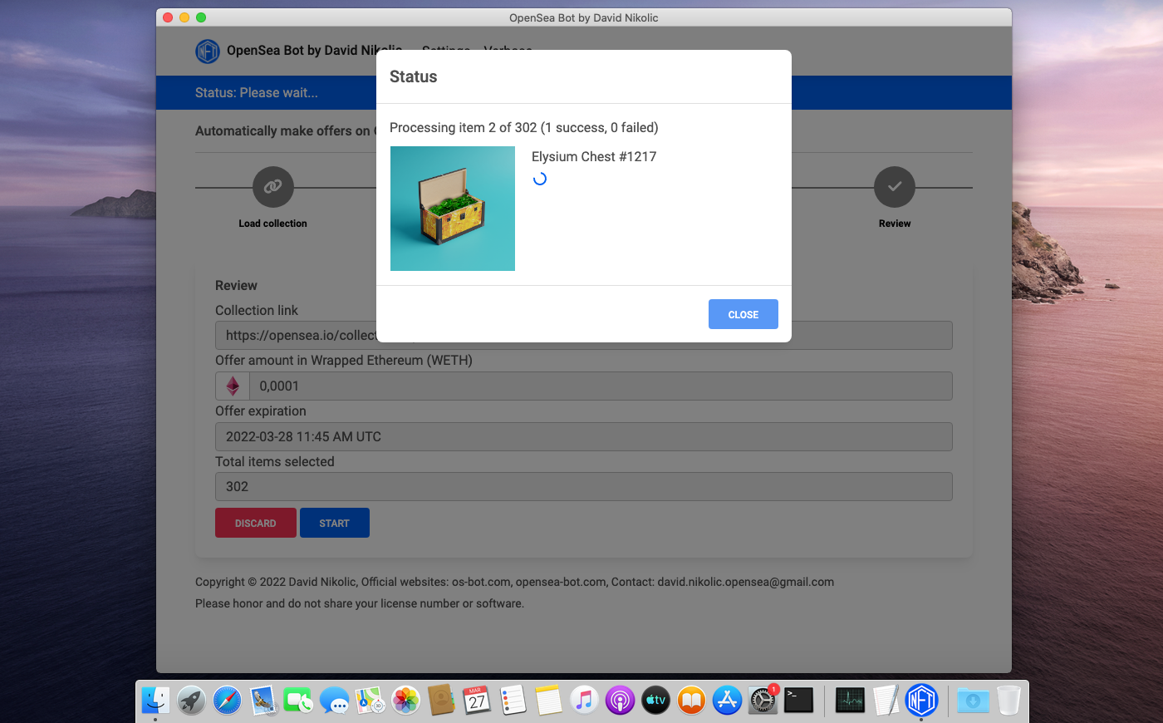
Task: Open Terminal from the dock
Action: (x=798, y=701)
